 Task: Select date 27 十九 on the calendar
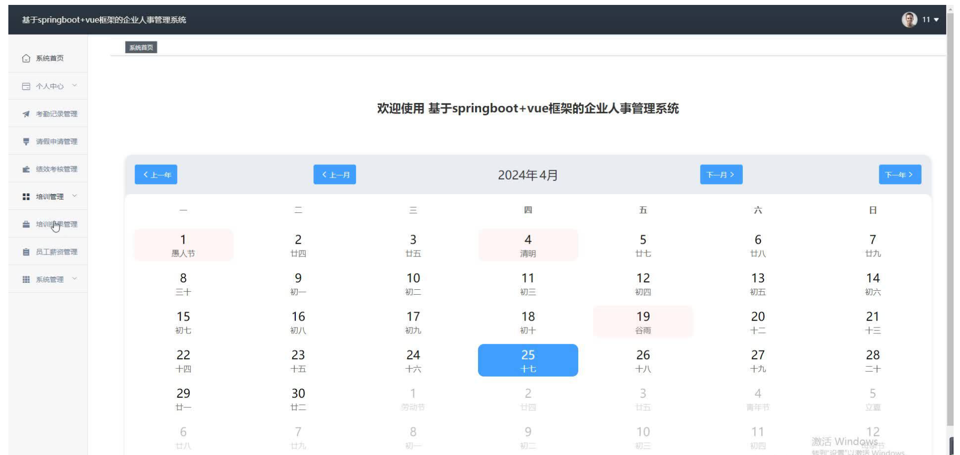[758, 360]
